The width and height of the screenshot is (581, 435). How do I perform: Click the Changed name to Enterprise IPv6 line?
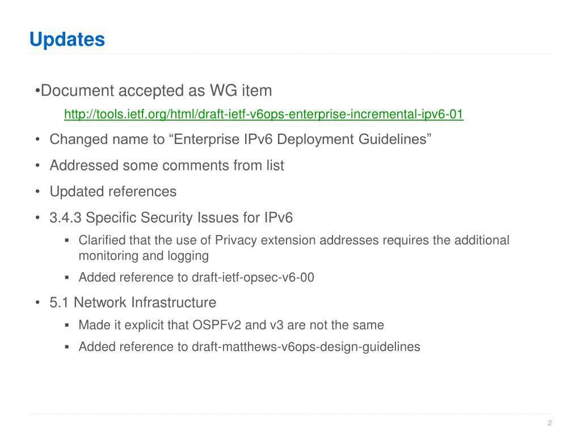point(241,139)
